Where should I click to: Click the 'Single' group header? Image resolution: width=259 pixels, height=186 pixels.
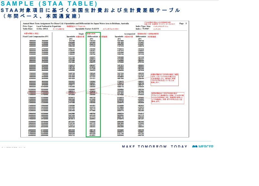81,34
